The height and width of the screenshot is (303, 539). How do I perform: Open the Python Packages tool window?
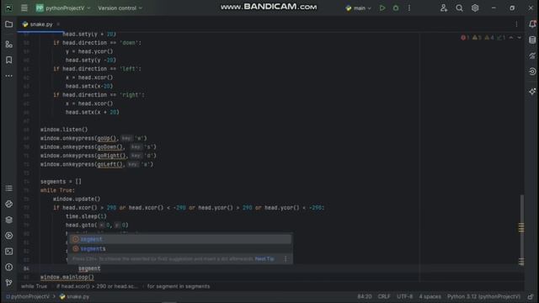tap(9, 204)
